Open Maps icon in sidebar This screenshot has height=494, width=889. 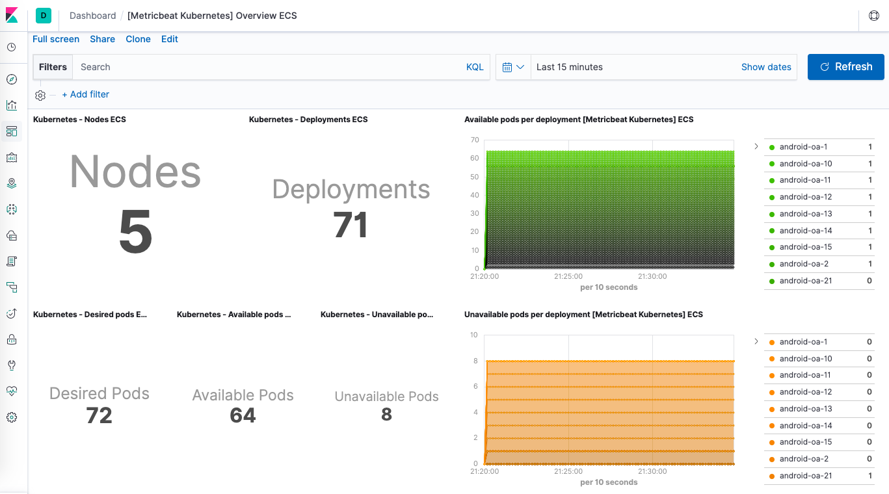[12, 183]
